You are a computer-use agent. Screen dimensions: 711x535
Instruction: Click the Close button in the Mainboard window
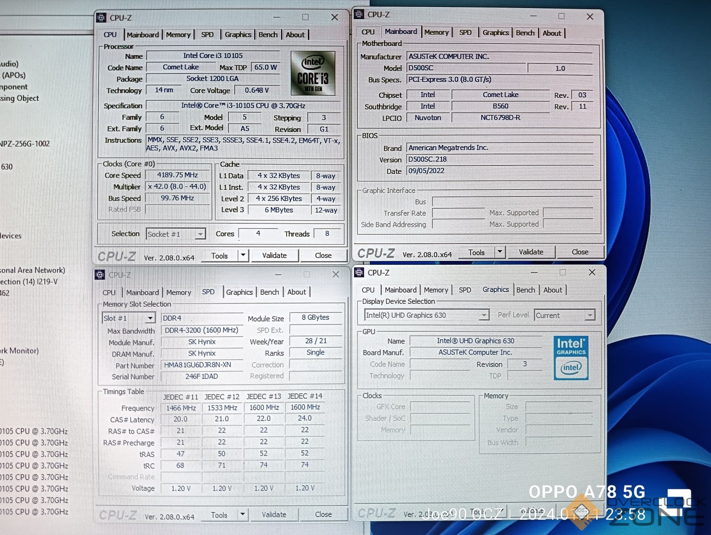[580, 252]
